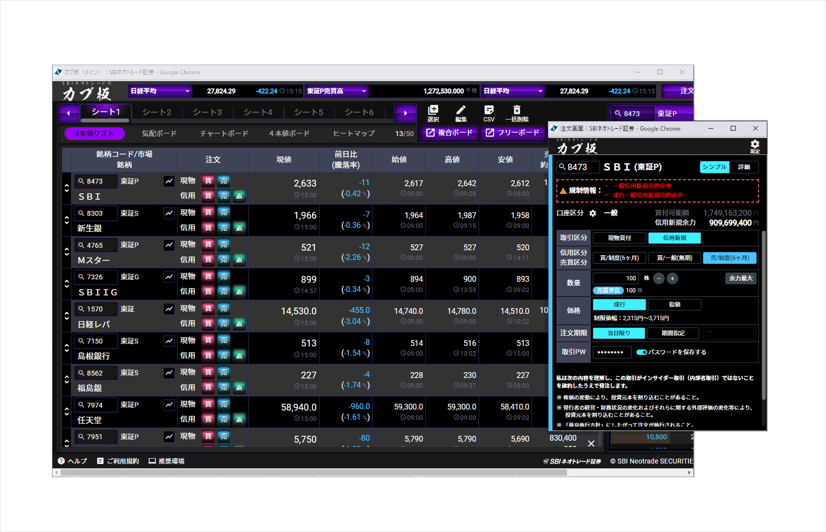Select the 詳細 view mode
This screenshot has height=532, width=826.
[744, 167]
